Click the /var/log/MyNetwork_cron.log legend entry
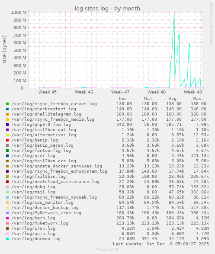 46,213
